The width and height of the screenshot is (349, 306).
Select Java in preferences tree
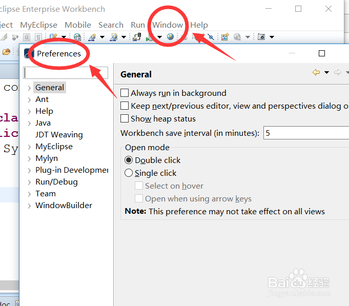coord(43,123)
